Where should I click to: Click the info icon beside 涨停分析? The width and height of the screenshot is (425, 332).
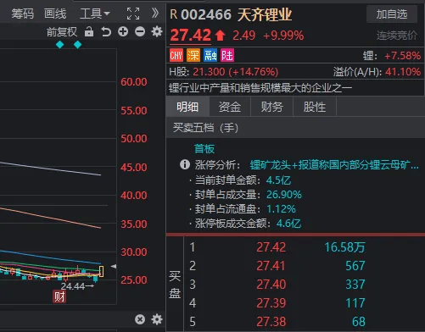(x=185, y=164)
